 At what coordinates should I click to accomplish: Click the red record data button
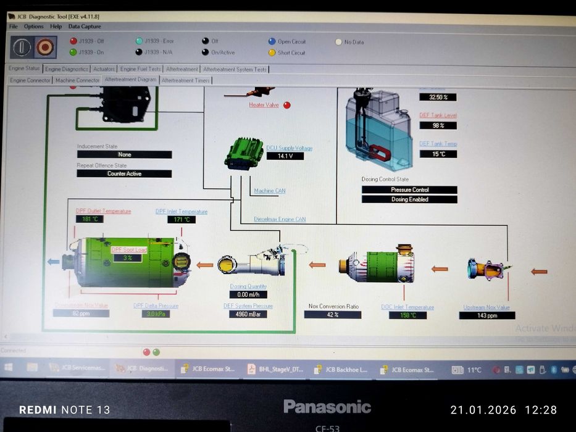click(45, 47)
